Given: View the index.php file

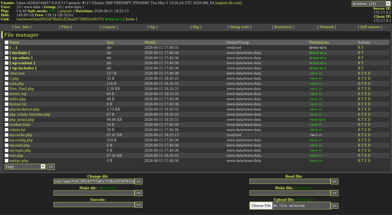Looking at the screenshot, I should 18,99.
